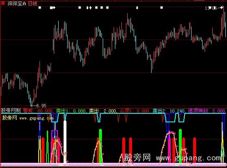Image resolution: width=227 pixels, height=168 pixels.
Task: Click the isolated double-arrow marker above the peak
Action: tap(137, 8)
